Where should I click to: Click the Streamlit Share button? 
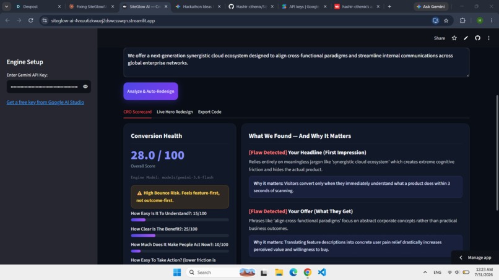point(440,38)
